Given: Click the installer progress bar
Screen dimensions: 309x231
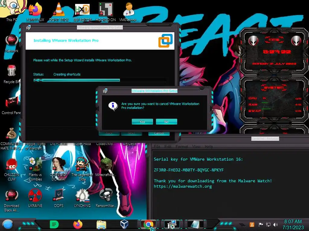Looking at the screenshot, I should tap(100, 80).
